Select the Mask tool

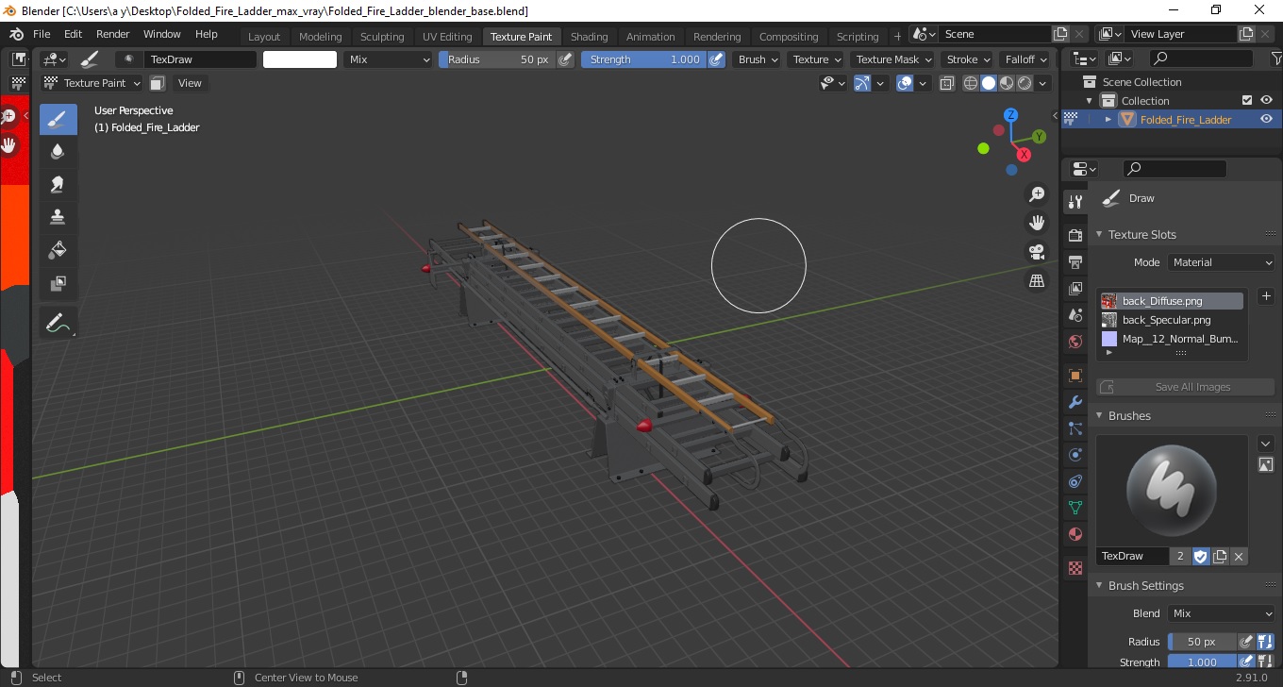58,283
